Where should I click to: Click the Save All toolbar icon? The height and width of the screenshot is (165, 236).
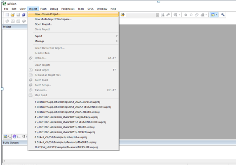[x=24, y=15]
